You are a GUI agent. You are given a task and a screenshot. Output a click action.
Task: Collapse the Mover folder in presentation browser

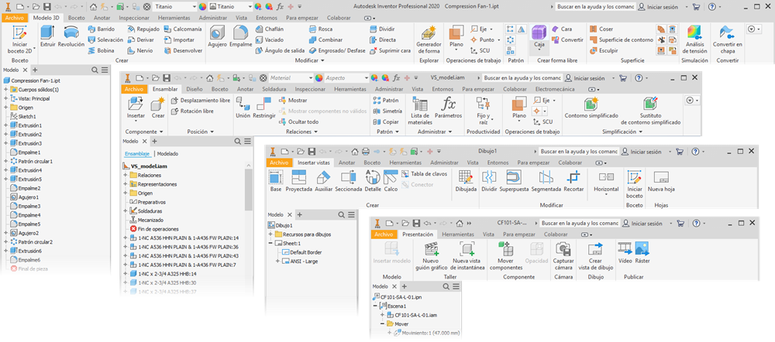(383, 323)
